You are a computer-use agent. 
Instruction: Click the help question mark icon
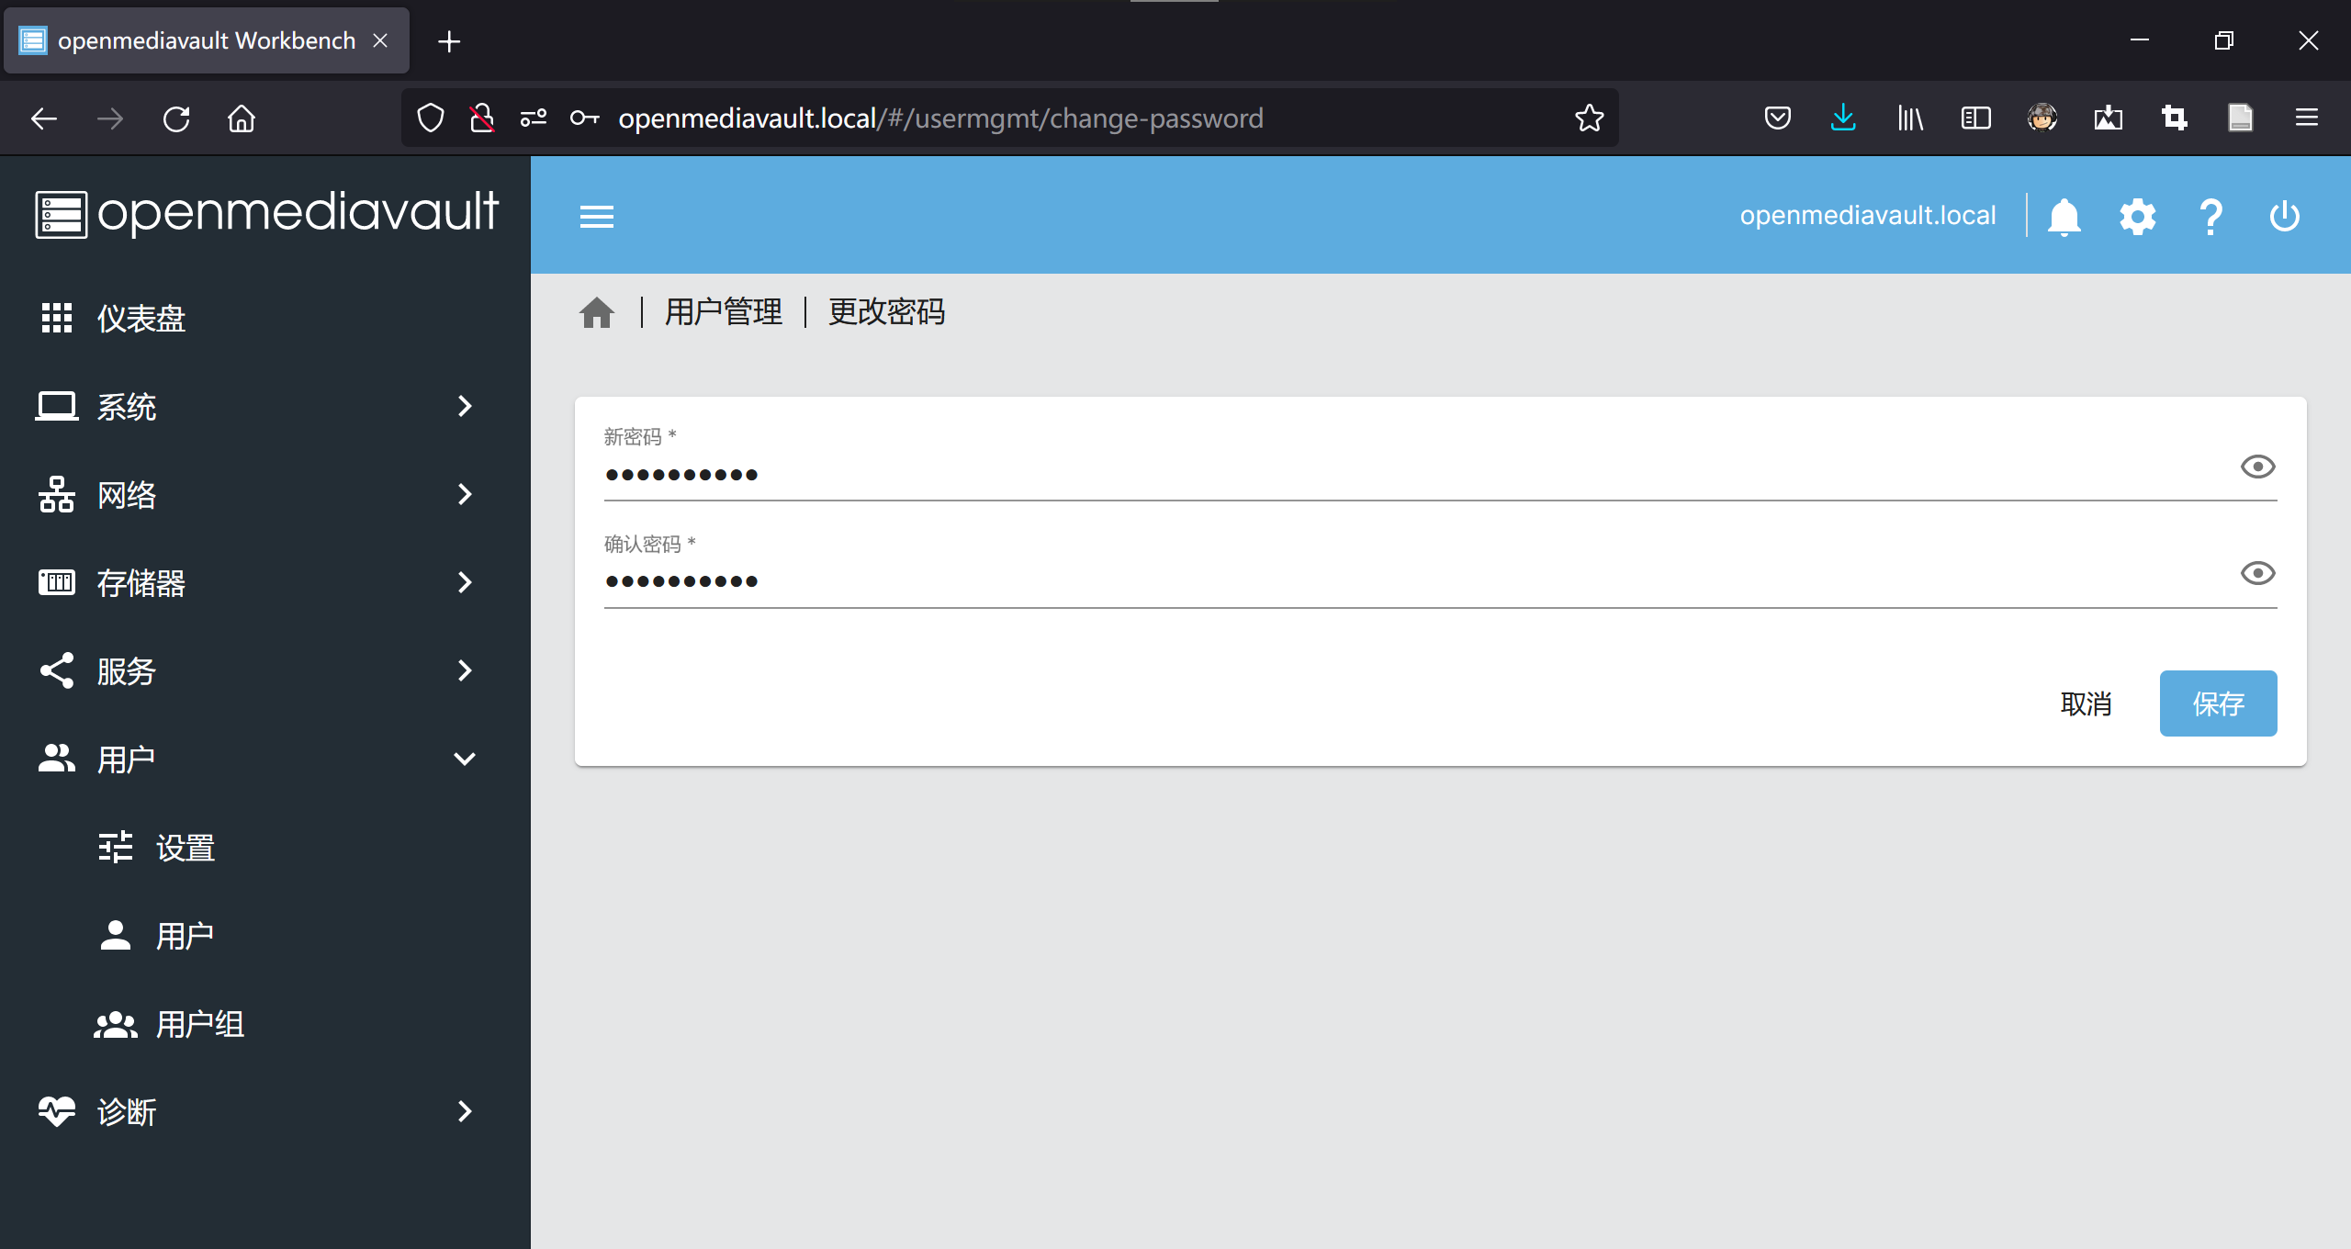coord(2210,217)
